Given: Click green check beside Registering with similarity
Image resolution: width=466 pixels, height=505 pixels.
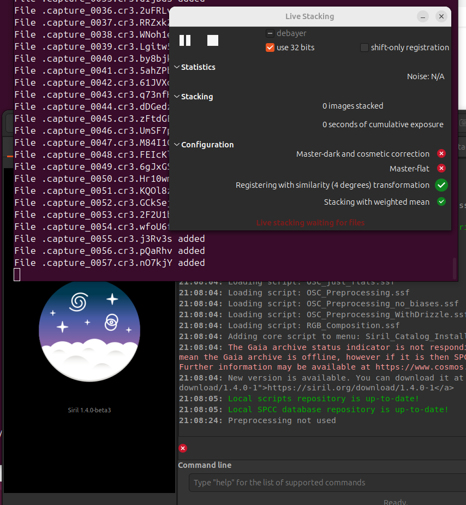Looking at the screenshot, I should (441, 185).
